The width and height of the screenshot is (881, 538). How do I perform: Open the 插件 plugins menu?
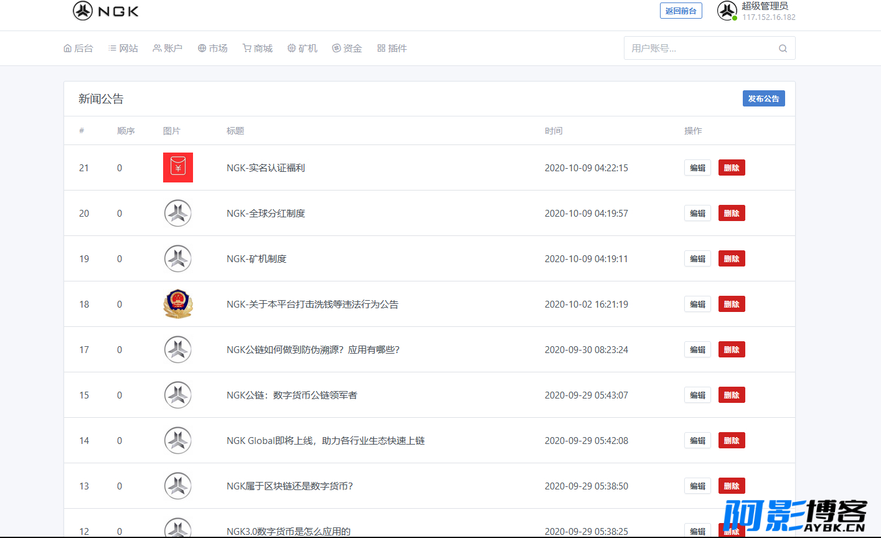392,48
